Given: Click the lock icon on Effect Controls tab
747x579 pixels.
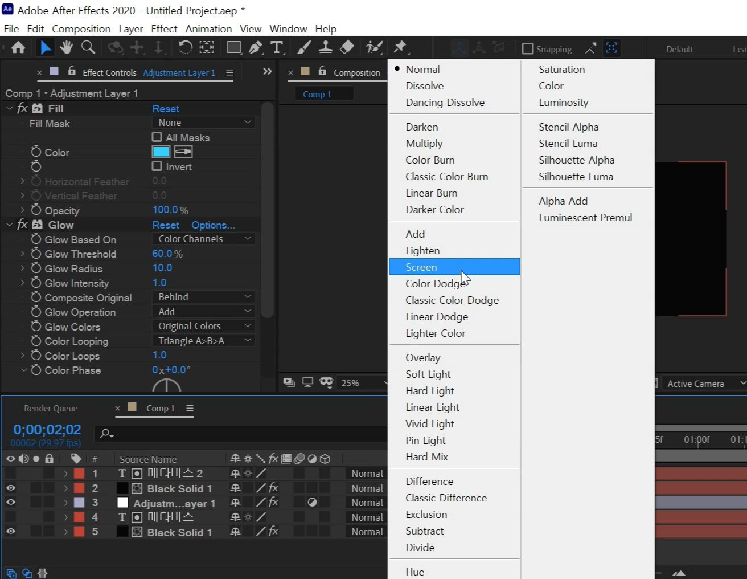Looking at the screenshot, I should [x=72, y=71].
